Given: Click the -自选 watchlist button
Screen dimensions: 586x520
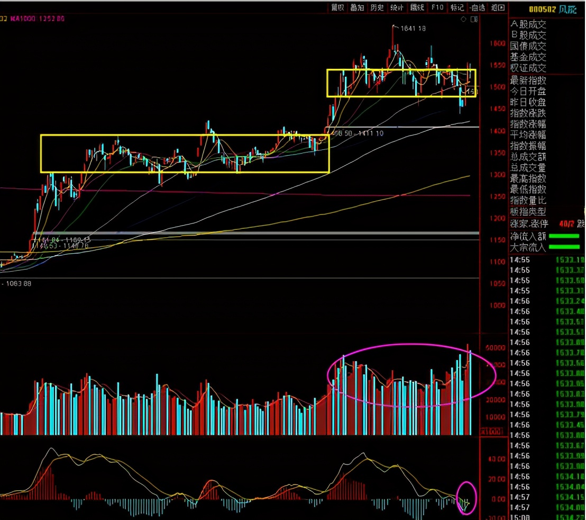Looking at the screenshot, I should (x=477, y=7).
